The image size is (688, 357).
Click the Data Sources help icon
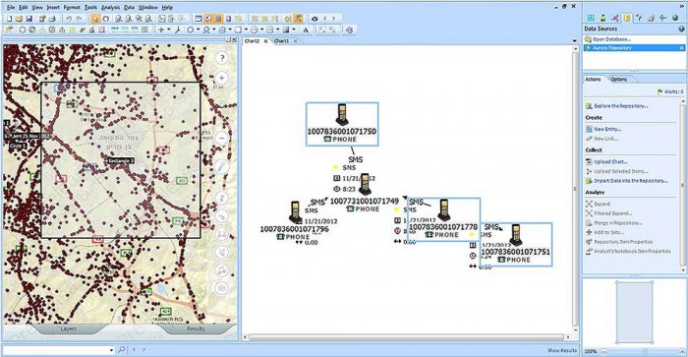pos(681,29)
